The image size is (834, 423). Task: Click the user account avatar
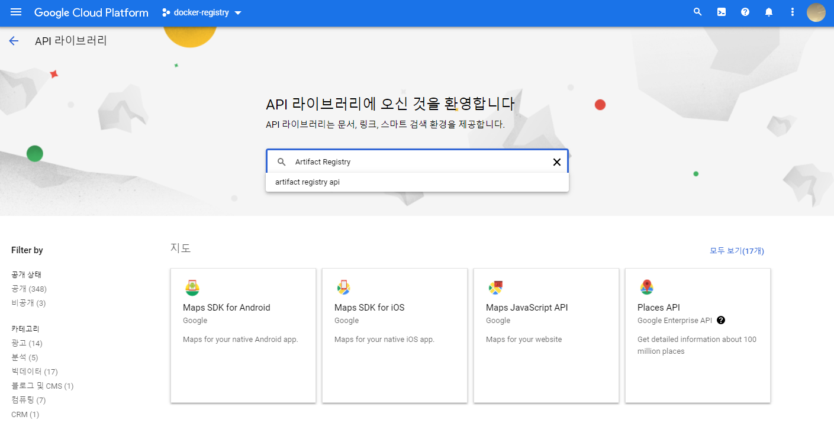(816, 12)
